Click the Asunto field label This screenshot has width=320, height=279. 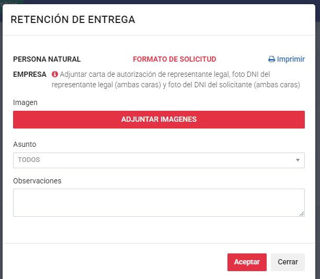tap(25, 144)
